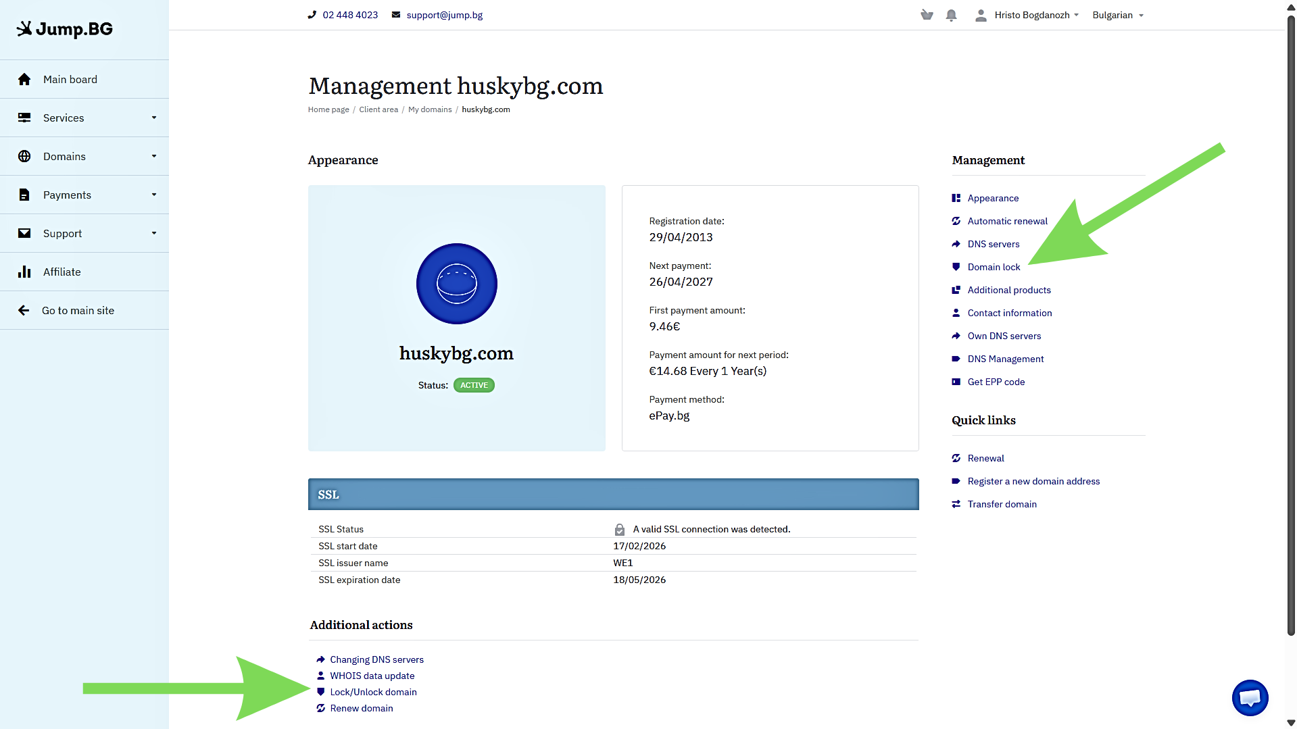Click the SSL padlock status icon

[619, 529]
